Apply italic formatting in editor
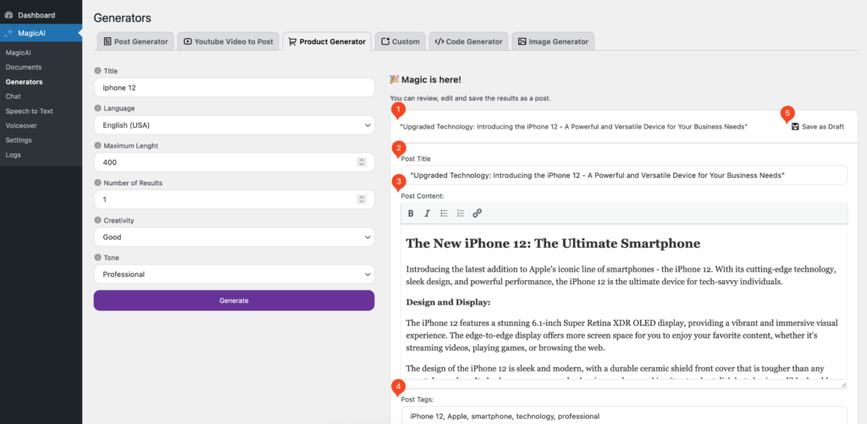The image size is (867, 424). click(x=428, y=213)
